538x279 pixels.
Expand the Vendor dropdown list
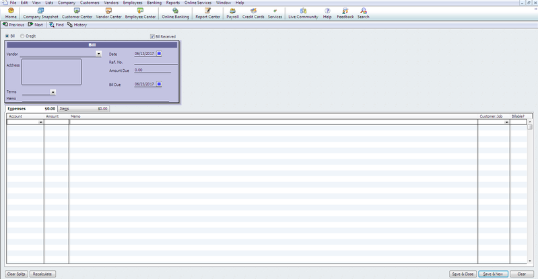pos(99,54)
